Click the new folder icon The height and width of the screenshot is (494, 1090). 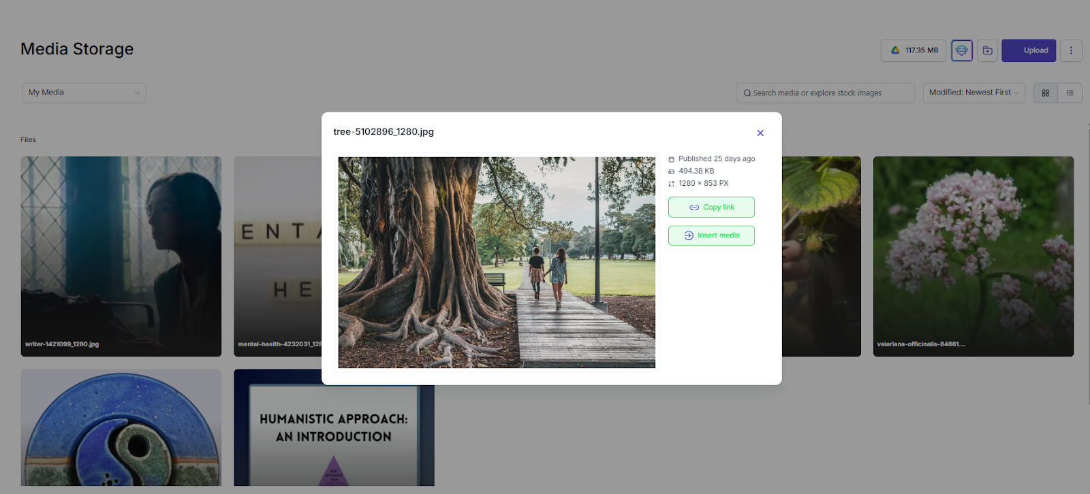tap(987, 50)
